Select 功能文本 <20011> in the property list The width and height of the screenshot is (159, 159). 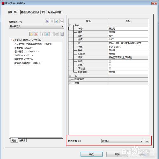pos(24,55)
